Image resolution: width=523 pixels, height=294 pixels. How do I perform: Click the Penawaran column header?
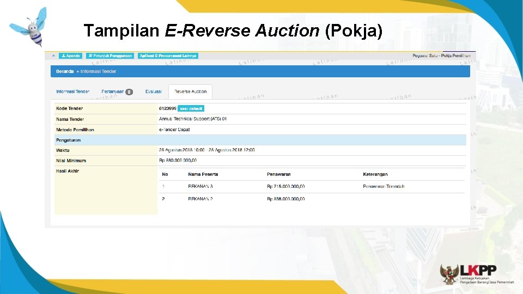(279, 174)
